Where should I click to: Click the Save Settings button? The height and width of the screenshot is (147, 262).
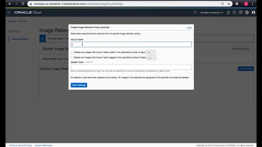79,85
